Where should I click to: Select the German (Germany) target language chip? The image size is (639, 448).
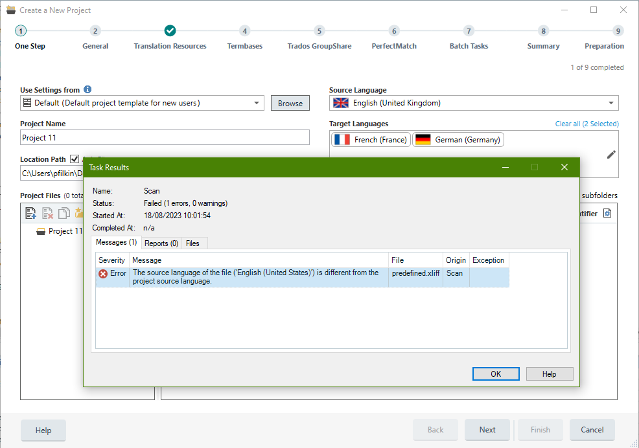458,140
